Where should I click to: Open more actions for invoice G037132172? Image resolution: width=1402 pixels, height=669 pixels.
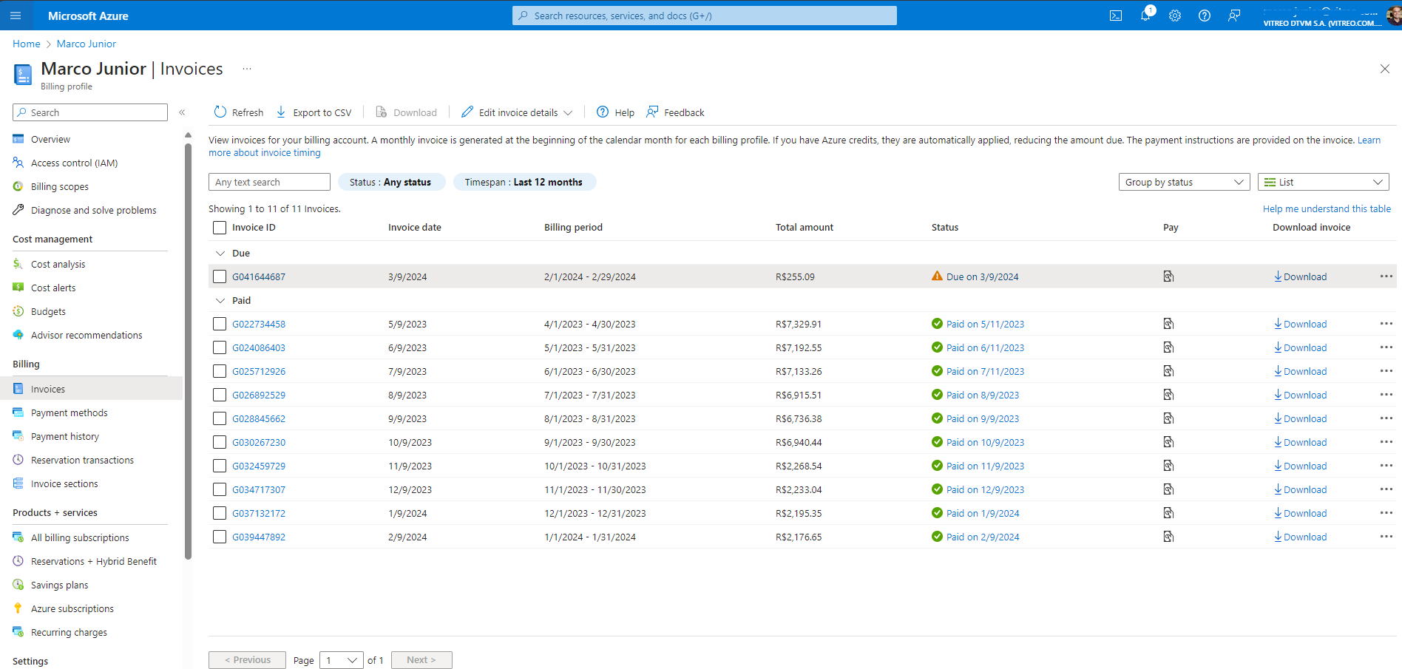tap(1386, 513)
